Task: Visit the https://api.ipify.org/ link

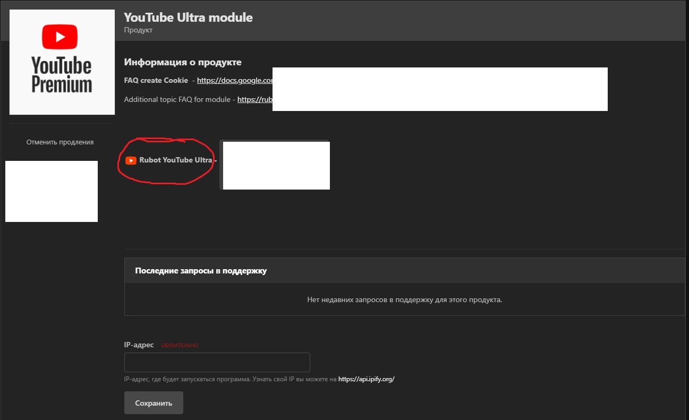Action: click(366, 380)
